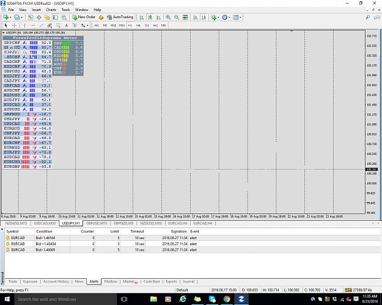Screen dimensions: 382x305
Task: Open the Templates icon
Action: click(x=235, y=17)
